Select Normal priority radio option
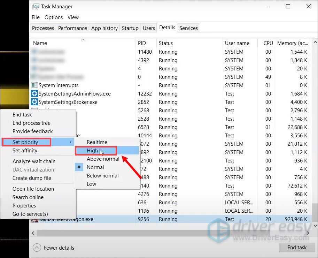Viewport: 318px width, 258px height. point(95,167)
